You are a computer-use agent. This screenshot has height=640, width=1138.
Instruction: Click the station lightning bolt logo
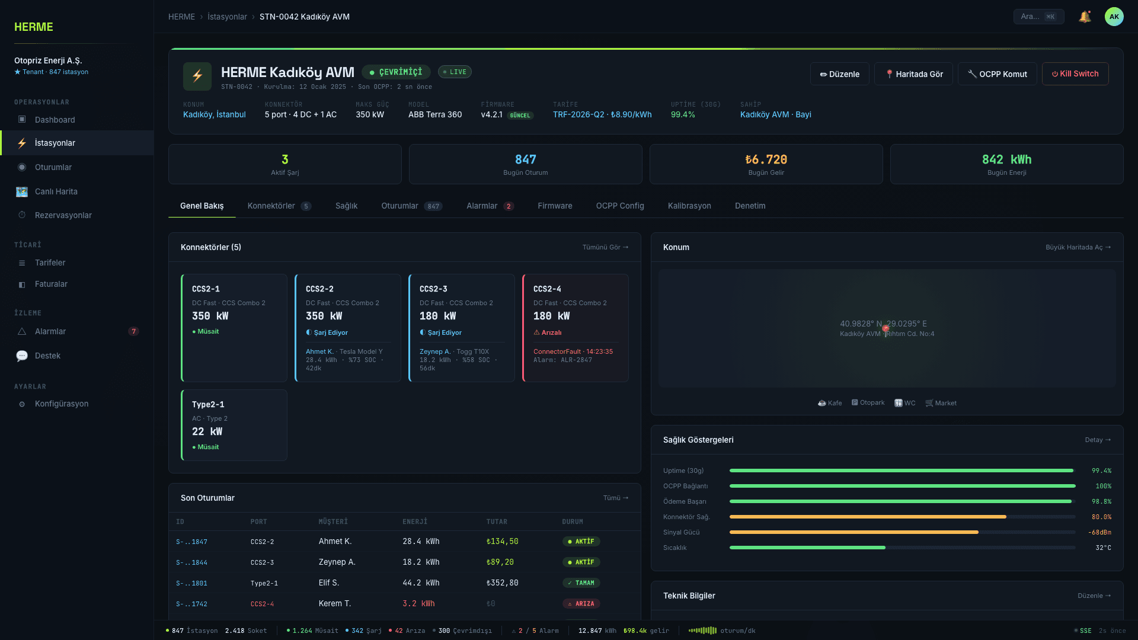(x=197, y=76)
